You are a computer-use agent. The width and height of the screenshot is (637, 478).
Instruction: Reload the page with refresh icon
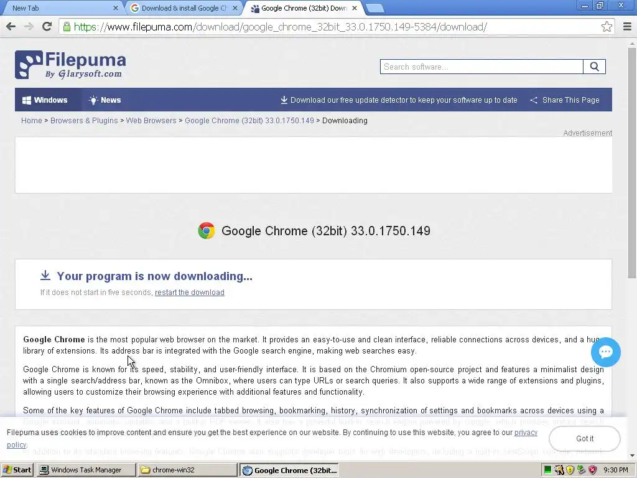(x=47, y=27)
